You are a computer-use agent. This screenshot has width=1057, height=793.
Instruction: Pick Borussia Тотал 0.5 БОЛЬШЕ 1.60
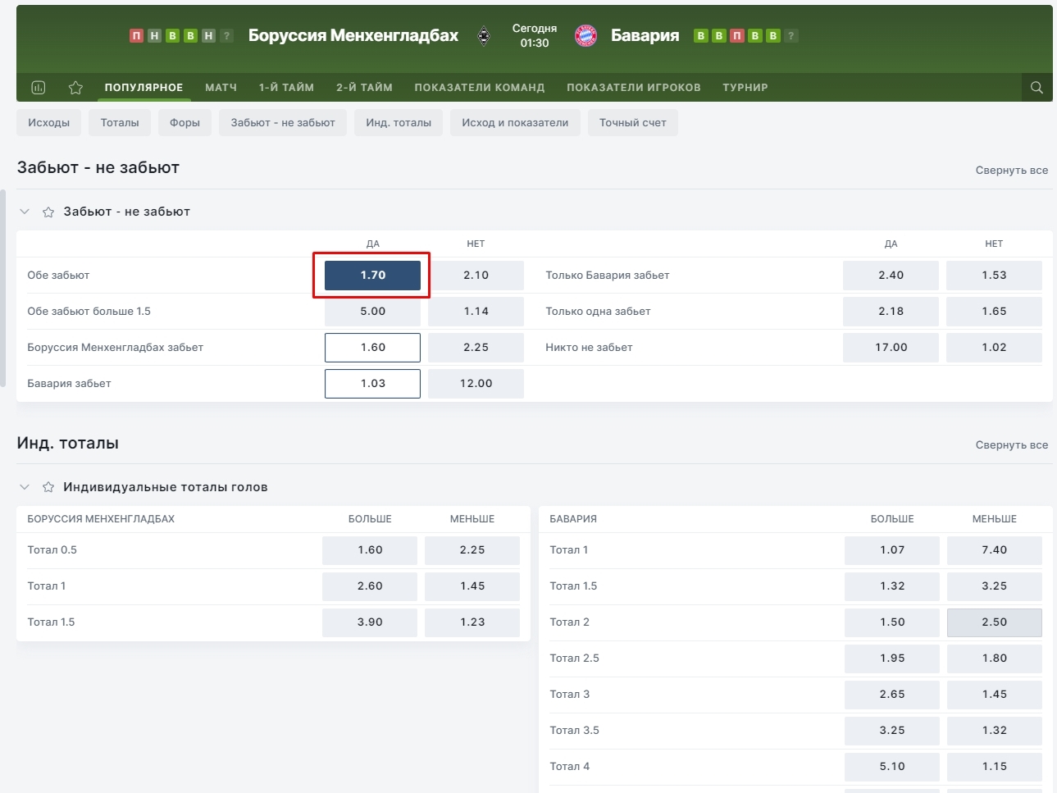tap(370, 550)
